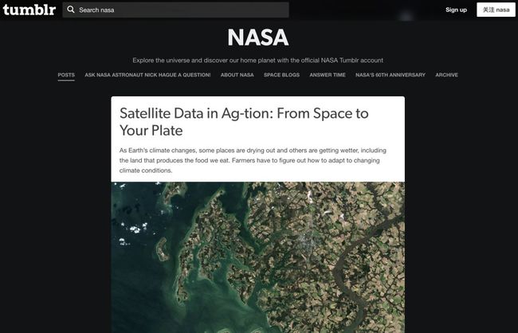The image size is (518, 333).
Task: Open the Space Blogs tab
Action: (x=281, y=75)
